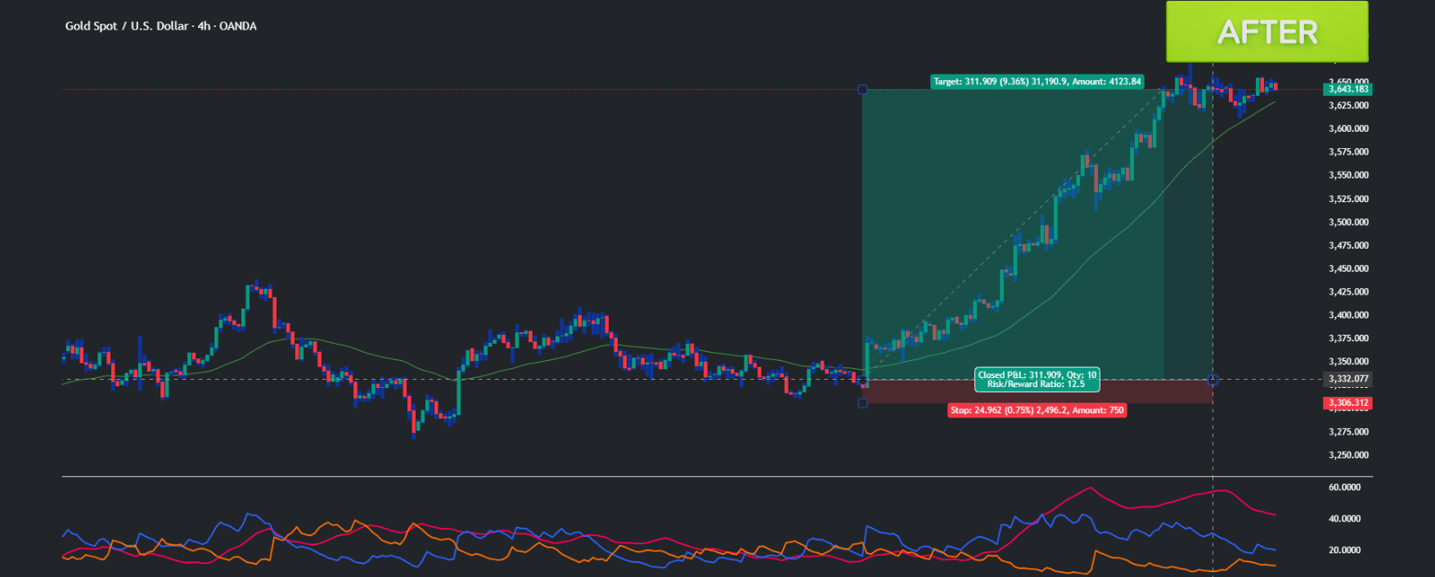Screen dimensions: 1435x577
Task: Click the circular entry handle at position's right edge
Action: [1212, 380]
